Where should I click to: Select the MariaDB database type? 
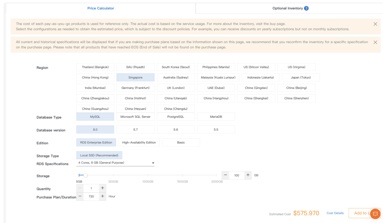click(x=216, y=117)
